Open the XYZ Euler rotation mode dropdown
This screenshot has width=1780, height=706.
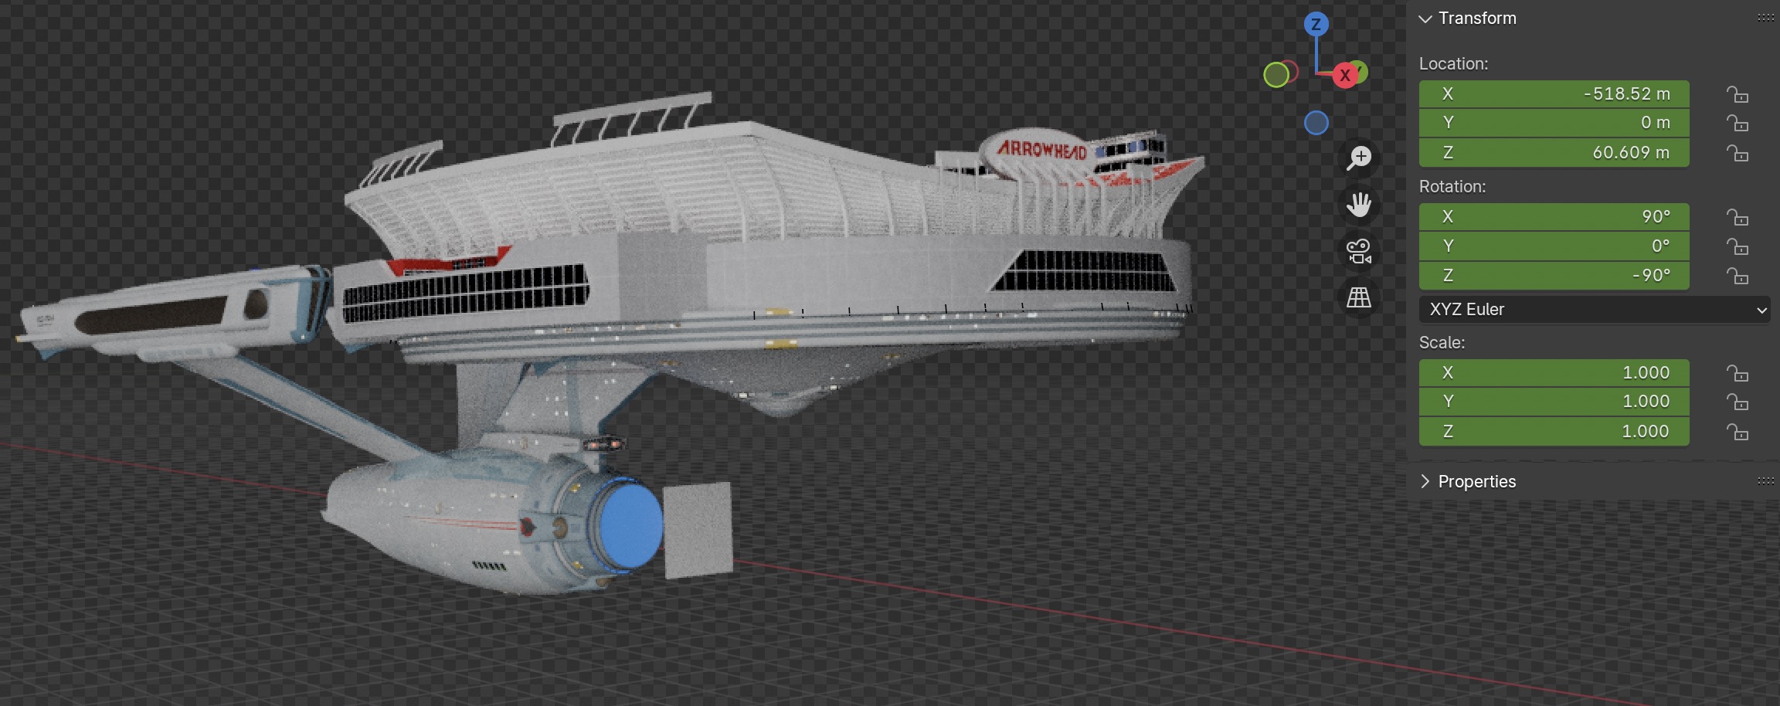[x=1594, y=310]
